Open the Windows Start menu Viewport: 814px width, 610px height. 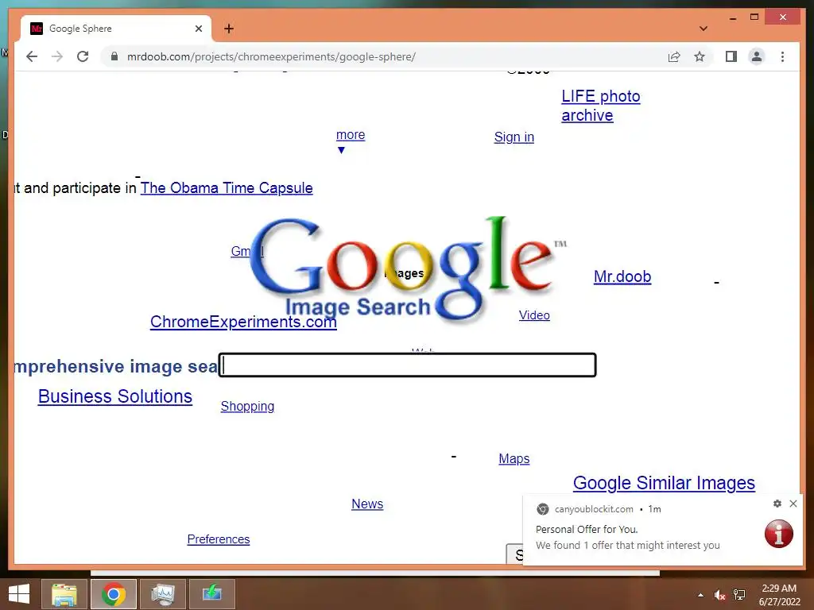click(19, 594)
